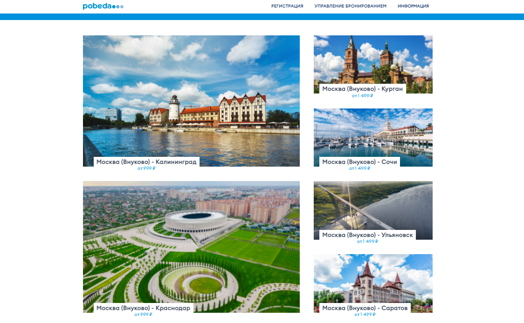Open УПРАВЛЕНИЕ БРОНИРОВАНИЕМ menu item

pyautogui.click(x=350, y=6)
